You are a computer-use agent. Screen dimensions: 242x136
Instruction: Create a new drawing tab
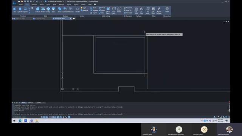(74, 19)
